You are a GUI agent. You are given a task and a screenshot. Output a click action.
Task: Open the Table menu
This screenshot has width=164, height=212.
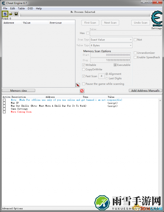click(21, 8)
